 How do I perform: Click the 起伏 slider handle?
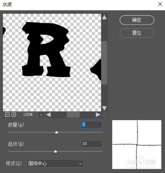(x=55, y=151)
